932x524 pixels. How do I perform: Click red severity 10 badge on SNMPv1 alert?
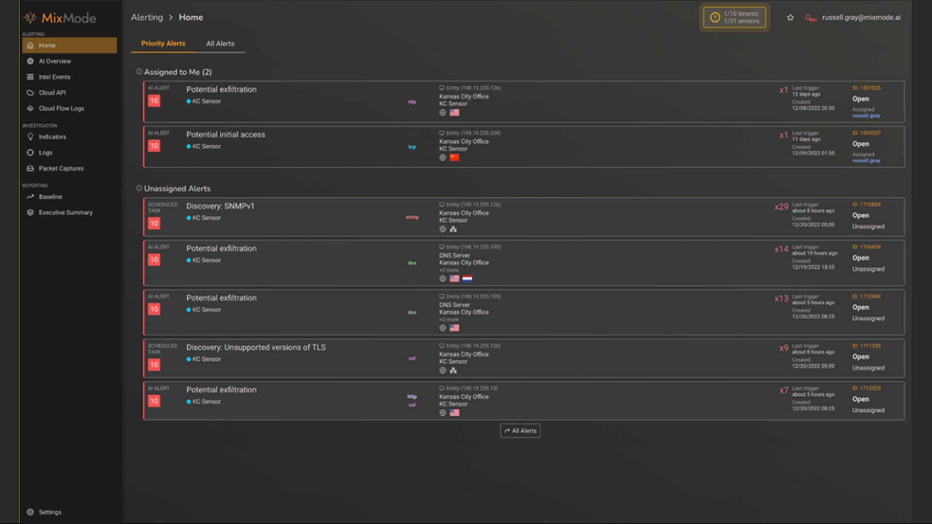(154, 223)
